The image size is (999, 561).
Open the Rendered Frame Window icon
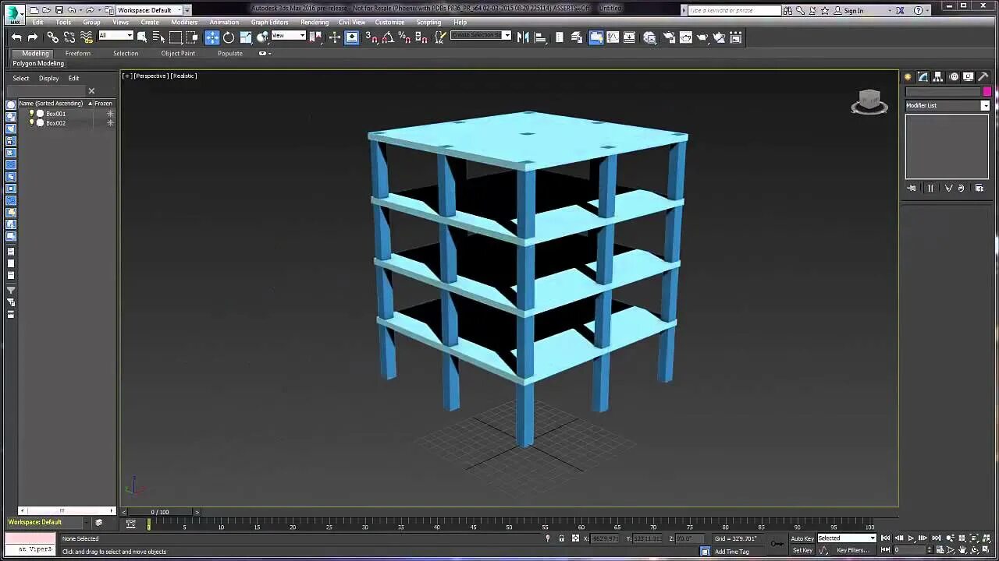(686, 37)
